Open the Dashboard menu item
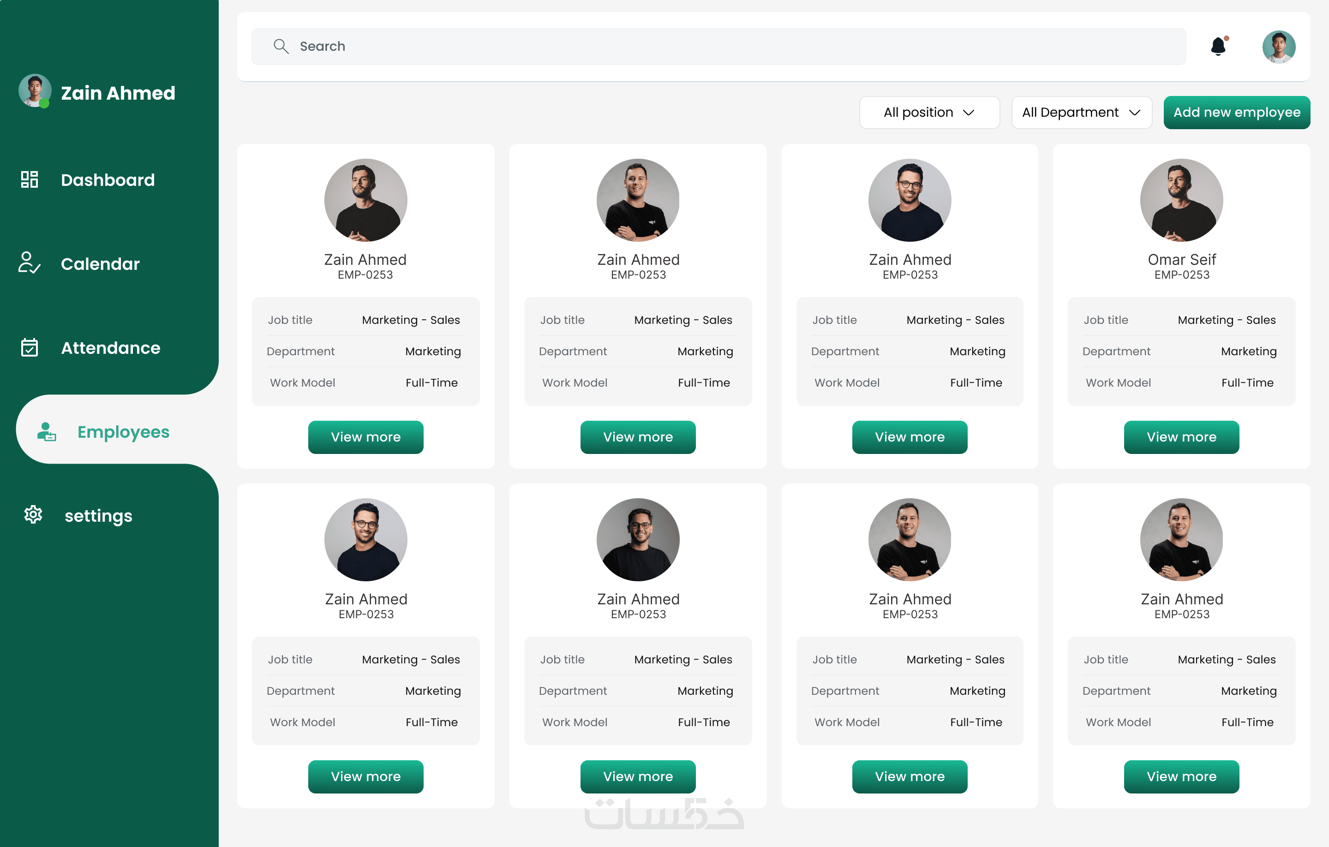Screen dimensions: 1329x847 pyautogui.click(x=108, y=180)
